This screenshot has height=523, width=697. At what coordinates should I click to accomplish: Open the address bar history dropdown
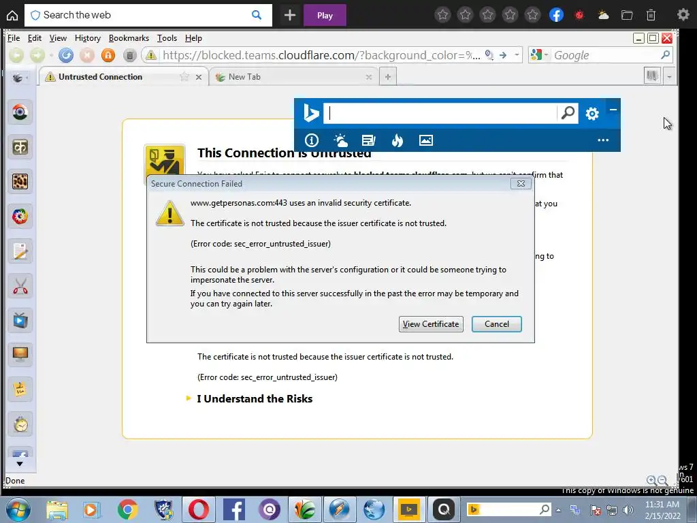coord(517,55)
